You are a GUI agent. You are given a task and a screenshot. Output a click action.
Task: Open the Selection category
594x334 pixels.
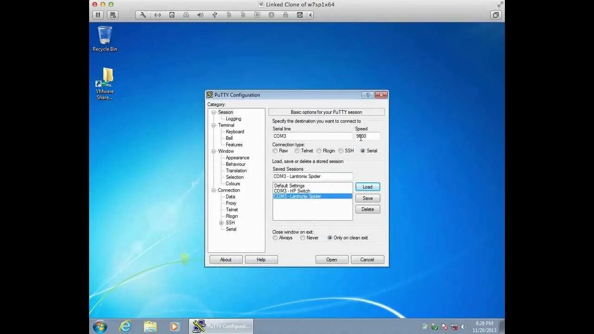(234, 177)
